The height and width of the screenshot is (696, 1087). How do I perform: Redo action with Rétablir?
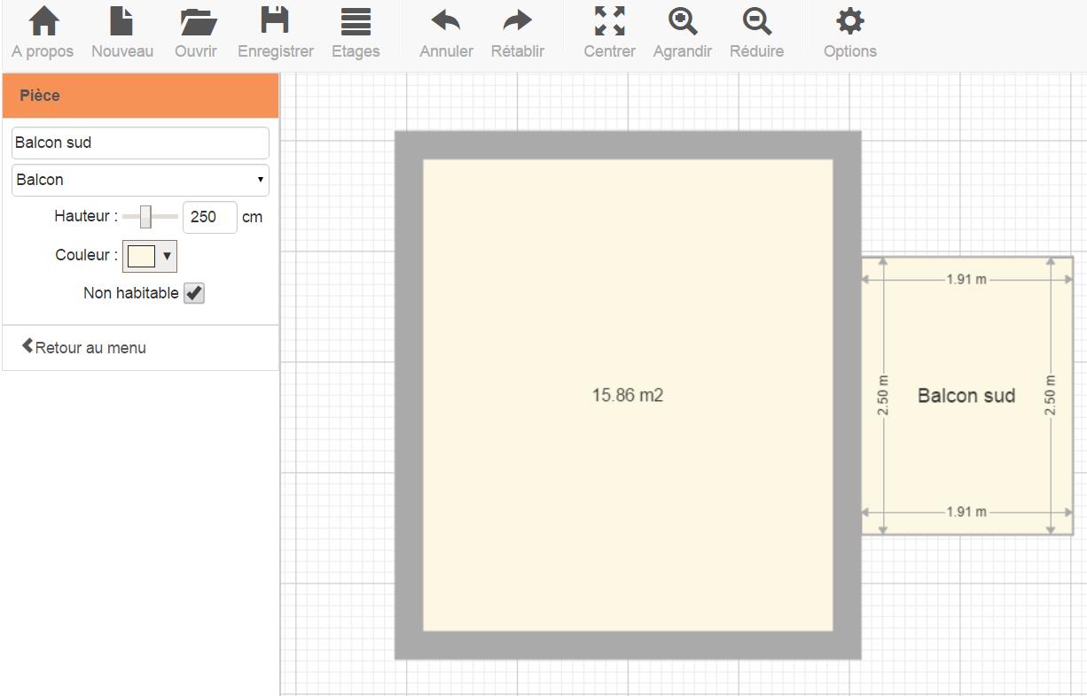(517, 22)
